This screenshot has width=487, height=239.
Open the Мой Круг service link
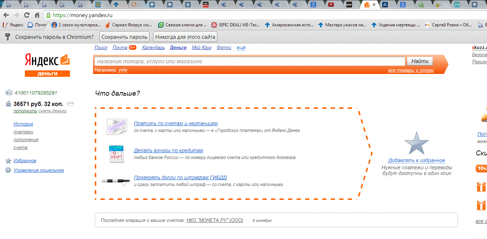pos(201,48)
